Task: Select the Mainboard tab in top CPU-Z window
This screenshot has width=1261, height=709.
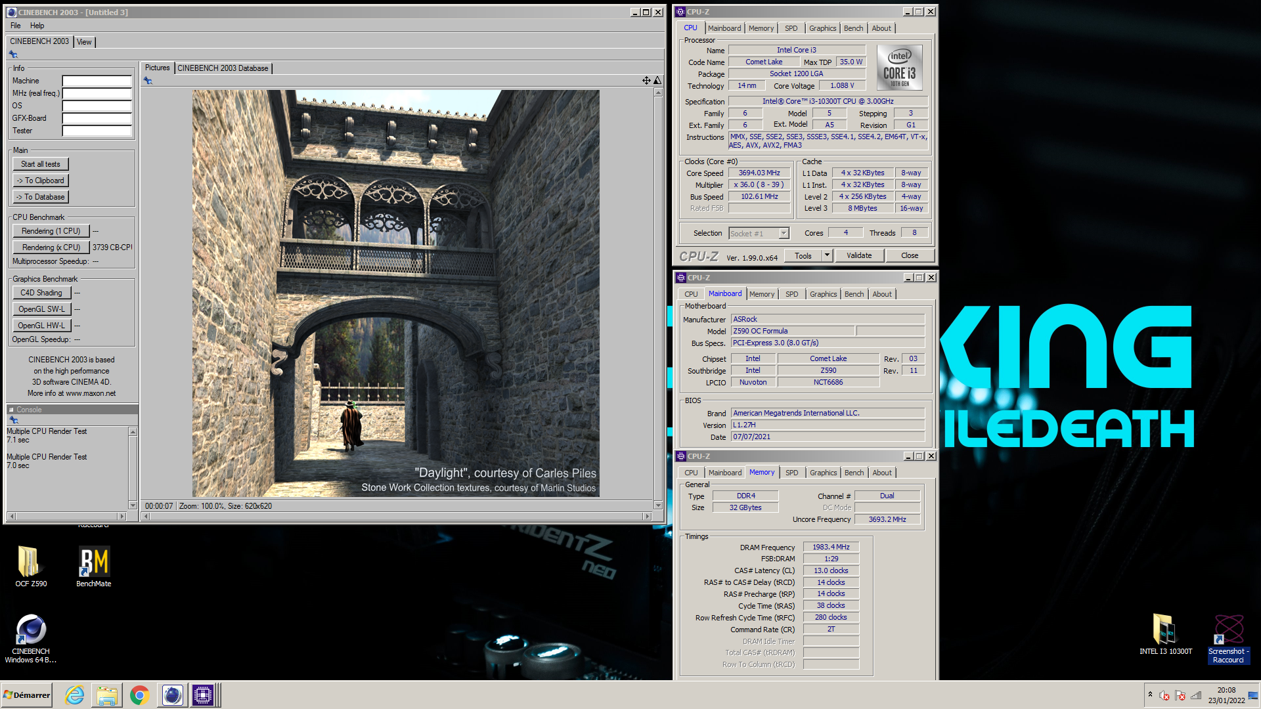Action: pos(724,28)
